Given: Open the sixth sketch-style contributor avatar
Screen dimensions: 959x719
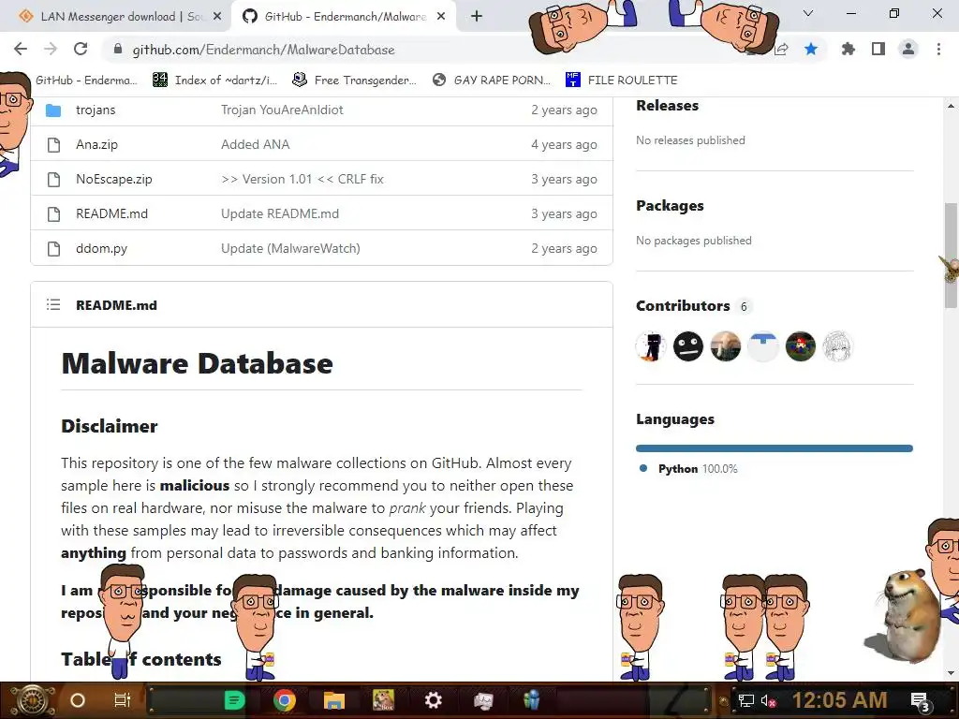Looking at the screenshot, I should 837,346.
